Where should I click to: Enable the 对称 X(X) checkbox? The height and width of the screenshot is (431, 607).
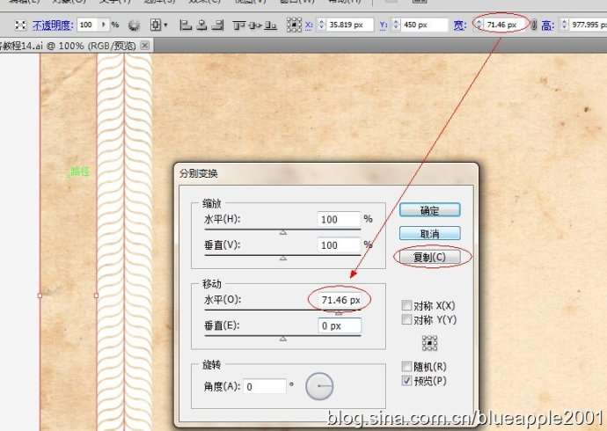[x=406, y=305]
